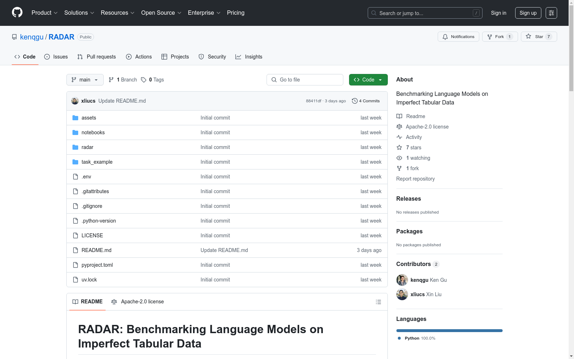Image resolution: width=574 pixels, height=359 pixels.
Task: Select the Apache-2.0 license tab
Action: (137, 302)
